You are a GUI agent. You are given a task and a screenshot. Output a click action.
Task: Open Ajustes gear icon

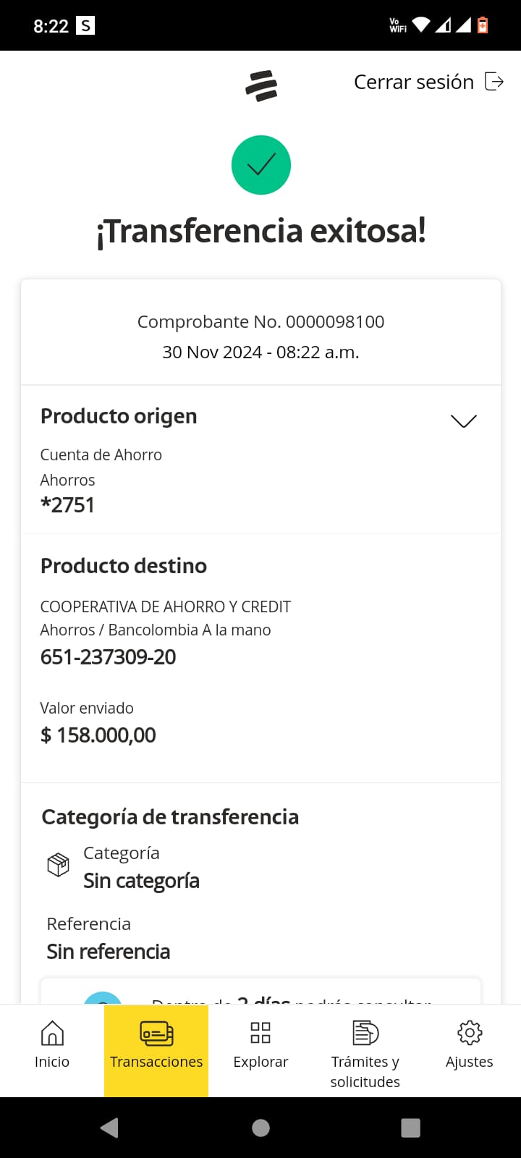(x=470, y=1033)
